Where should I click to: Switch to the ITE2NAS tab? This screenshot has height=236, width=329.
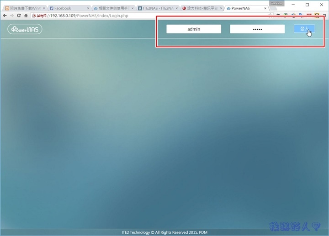click(x=158, y=8)
